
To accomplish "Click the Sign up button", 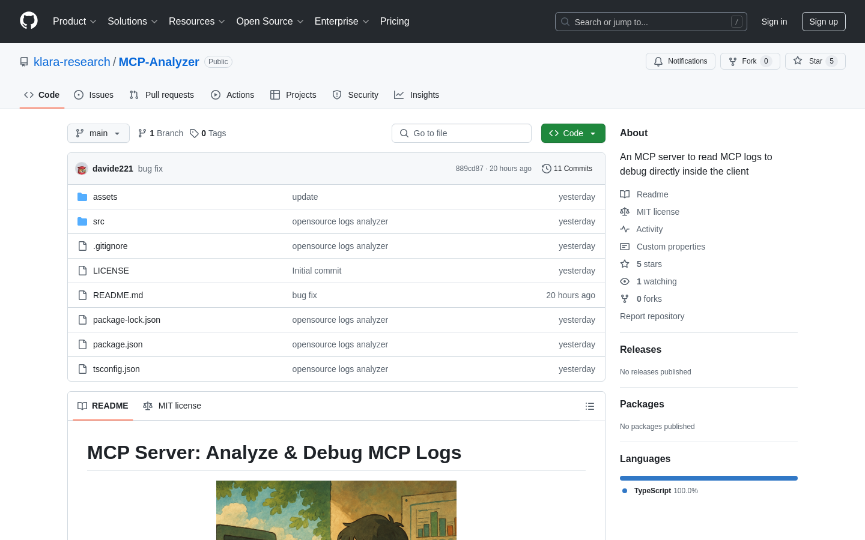I will point(824,22).
